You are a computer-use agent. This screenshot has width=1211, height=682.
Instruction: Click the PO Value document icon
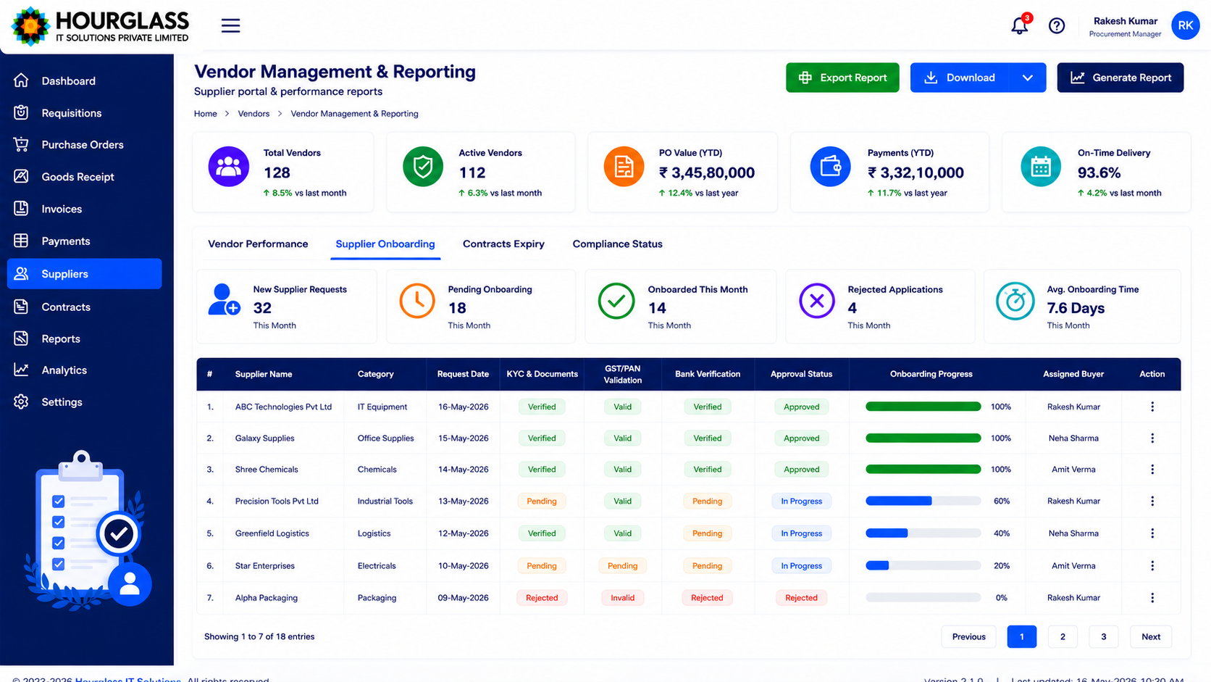coord(624,167)
